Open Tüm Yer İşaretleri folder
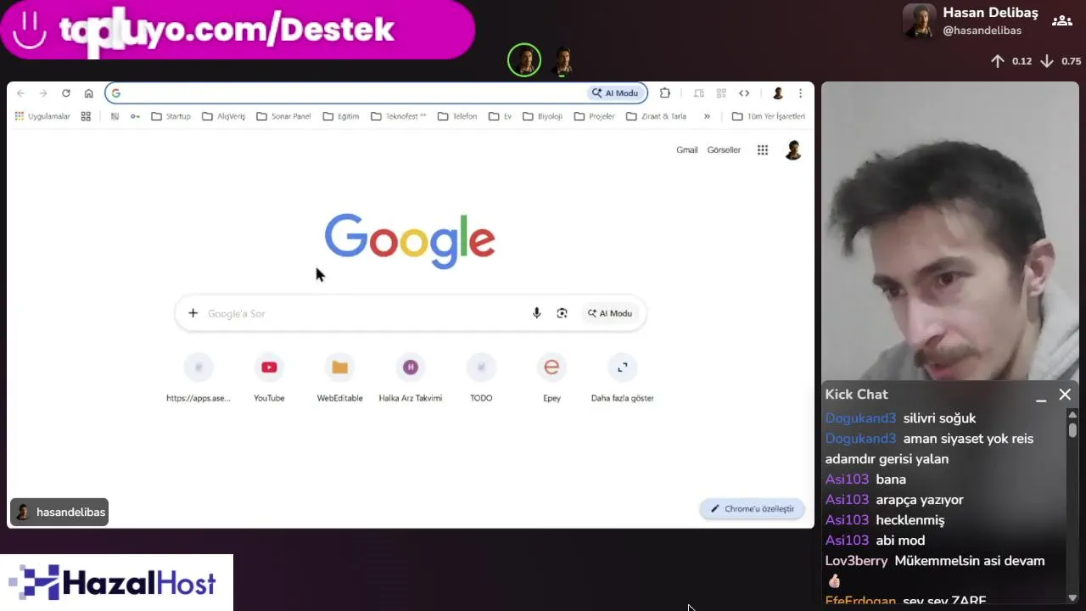The width and height of the screenshot is (1086, 611). tap(769, 116)
